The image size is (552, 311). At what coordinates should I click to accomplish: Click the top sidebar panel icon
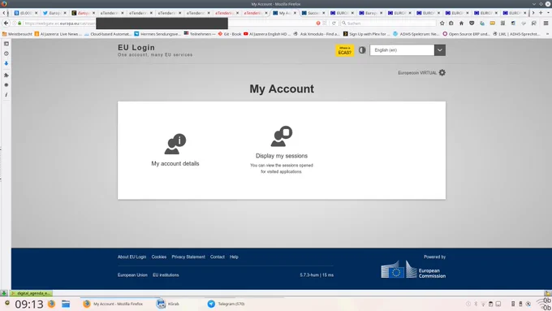point(6,44)
